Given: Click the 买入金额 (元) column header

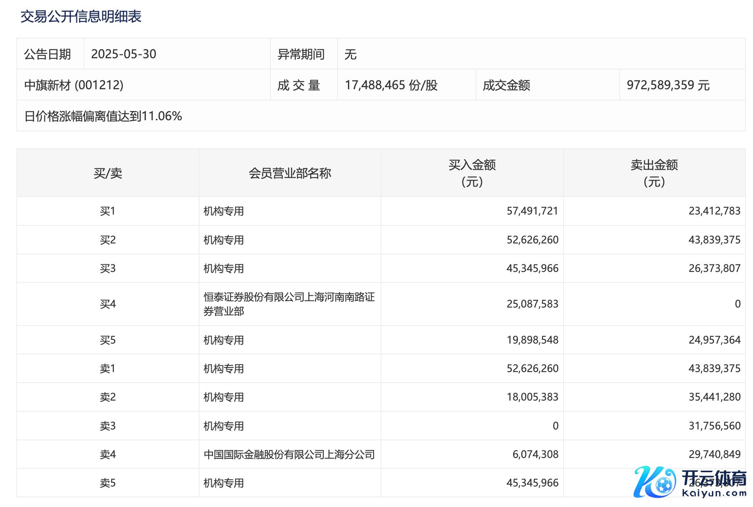Looking at the screenshot, I should click(x=472, y=173).
